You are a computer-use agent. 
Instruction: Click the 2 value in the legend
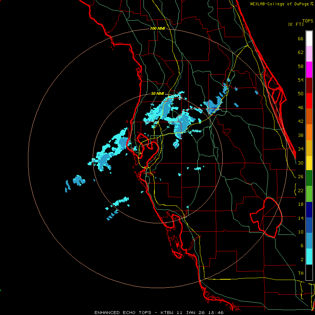pyautogui.click(x=302, y=260)
